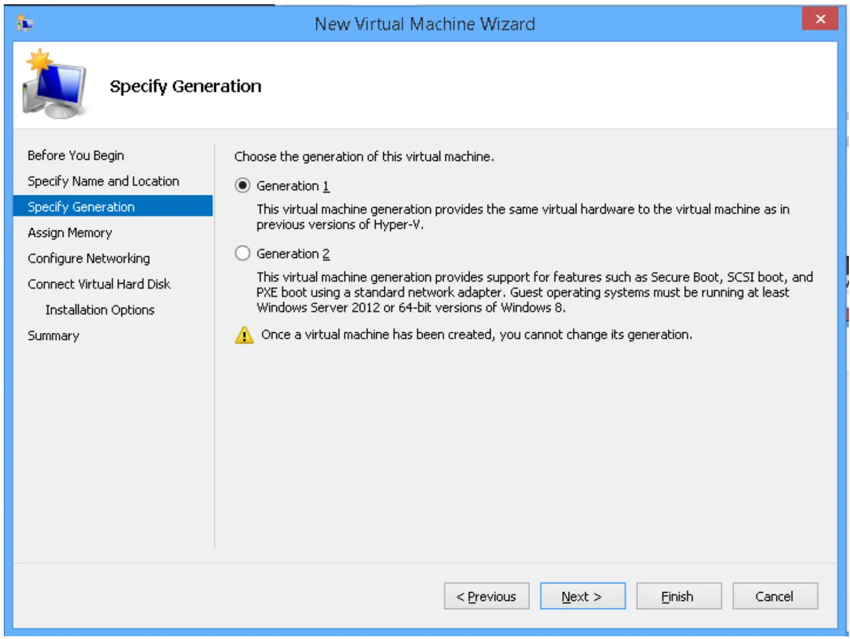Close the New Virtual Machine Wizard window
This screenshot has width=850, height=639.
tap(819, 19)
